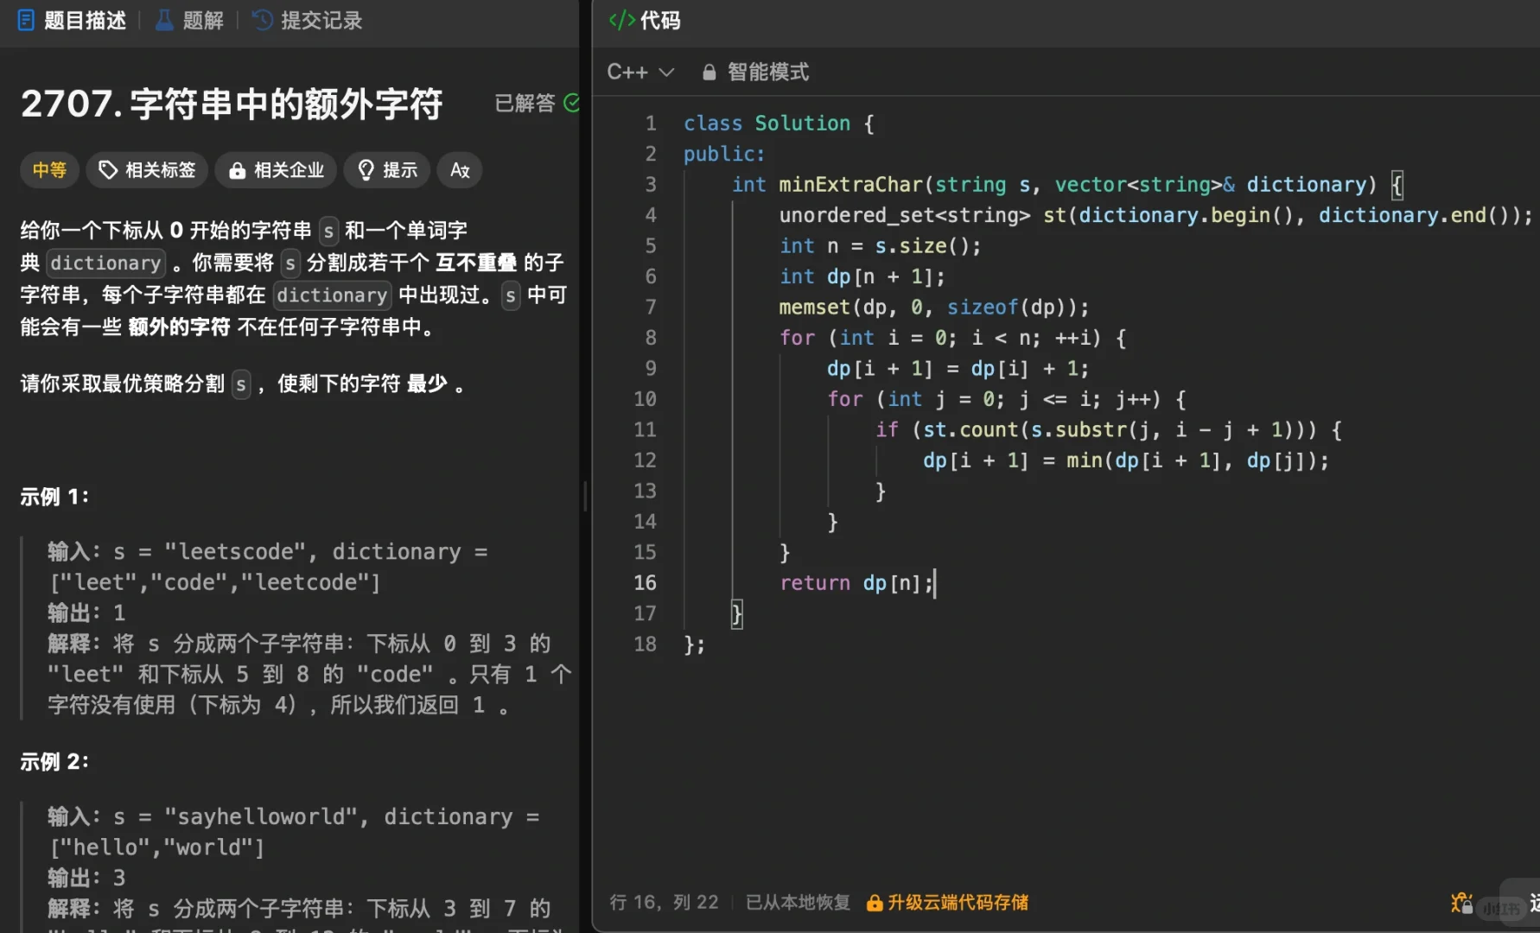Open the 提交记录 tab
This screenshot has height=933, width=1540.
307,20
